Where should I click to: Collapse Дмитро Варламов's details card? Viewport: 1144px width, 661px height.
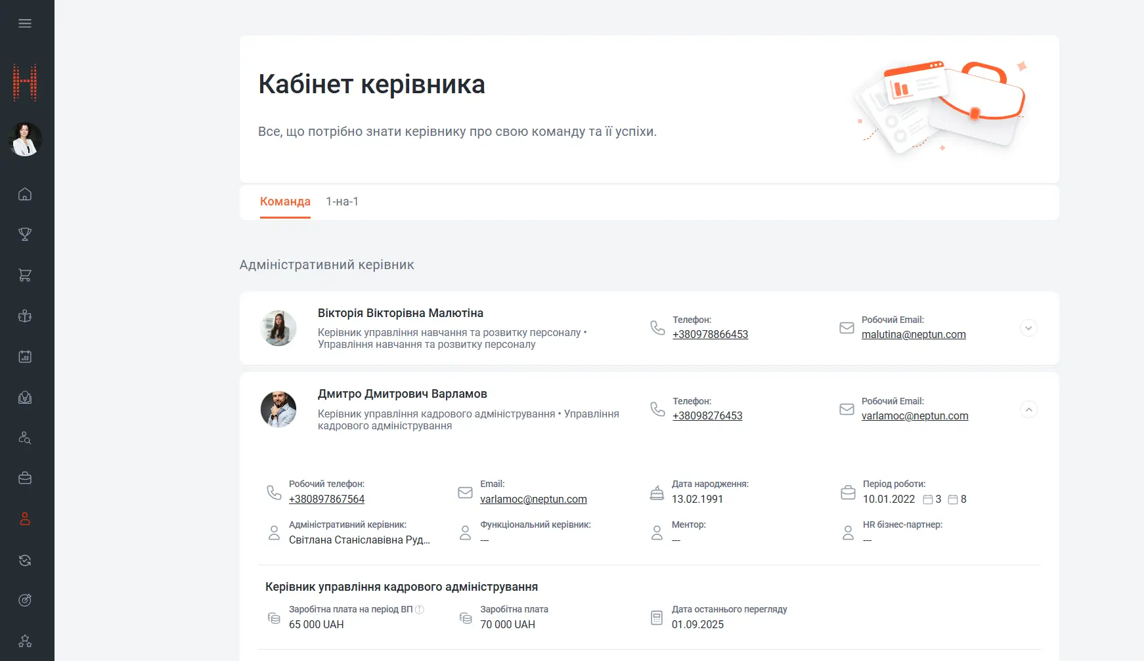coord(1028,410)
